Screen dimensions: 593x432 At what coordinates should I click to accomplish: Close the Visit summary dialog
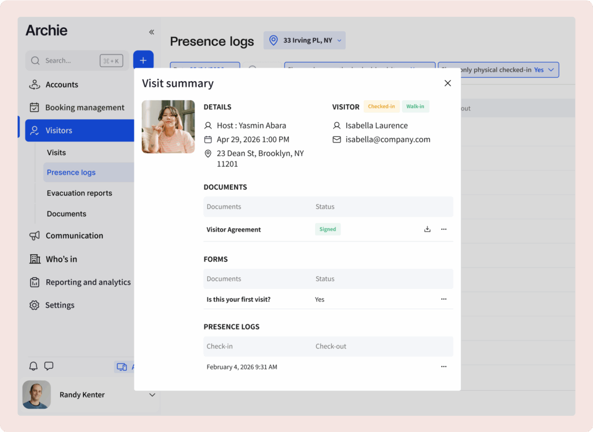coord(448,83)
